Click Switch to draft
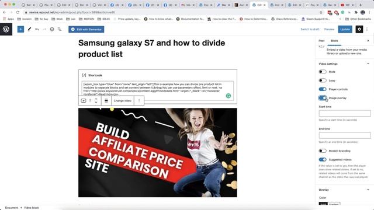 (310, 29)
